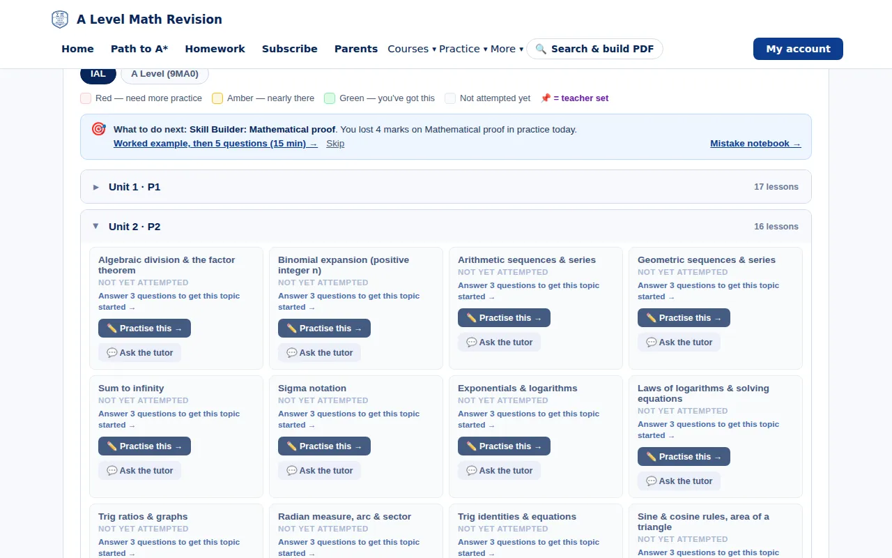Open My account

point(798,49)
